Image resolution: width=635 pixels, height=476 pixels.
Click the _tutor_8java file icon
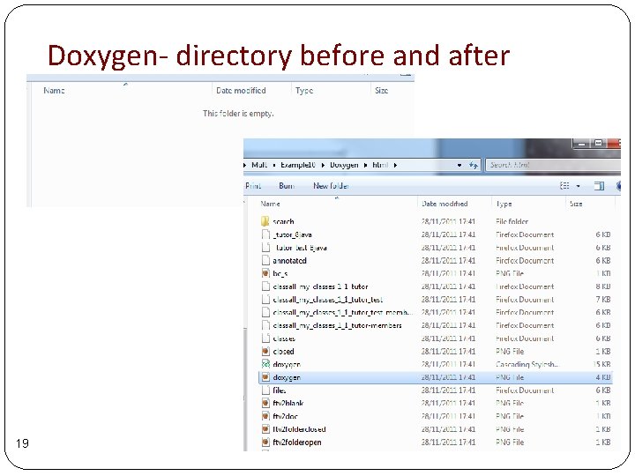pos(265,234)
